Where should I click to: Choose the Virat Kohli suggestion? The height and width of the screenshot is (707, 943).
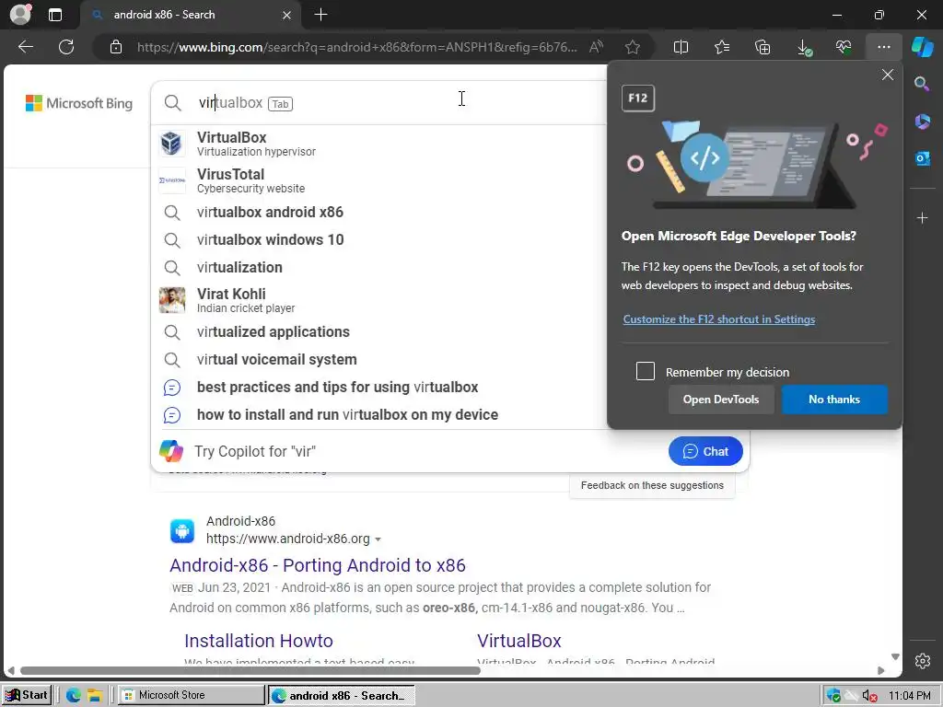point(378,300)
